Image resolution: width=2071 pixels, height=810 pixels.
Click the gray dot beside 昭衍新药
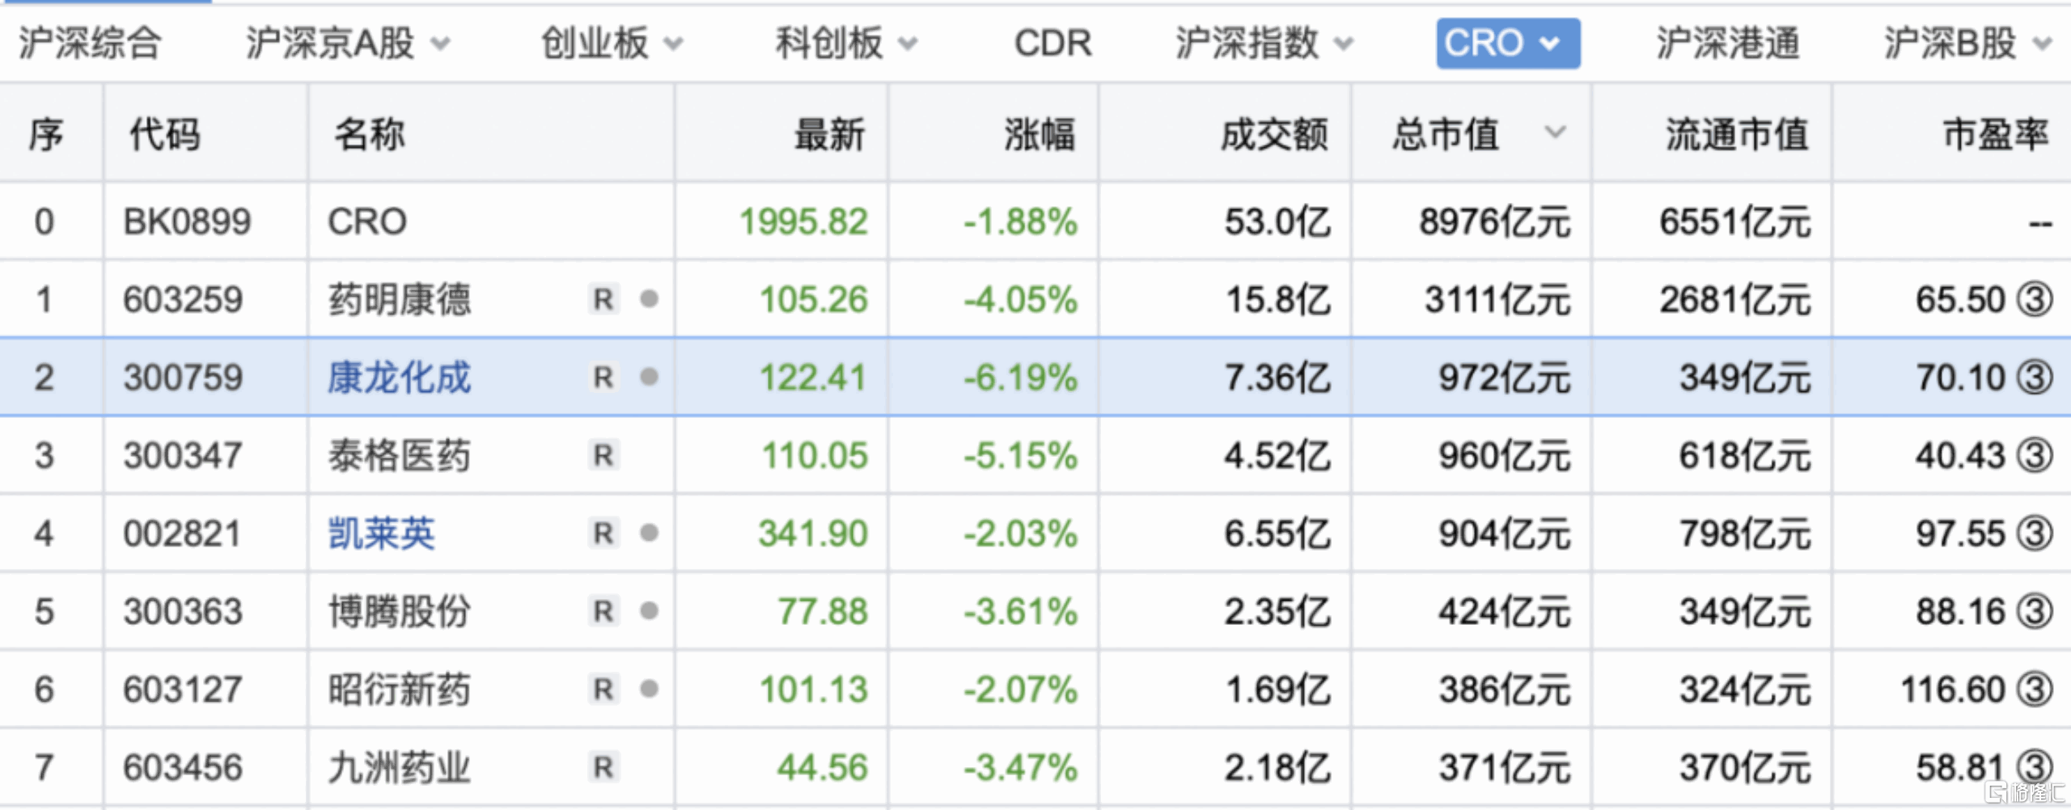pyautogui.click(x=649, y=689)
